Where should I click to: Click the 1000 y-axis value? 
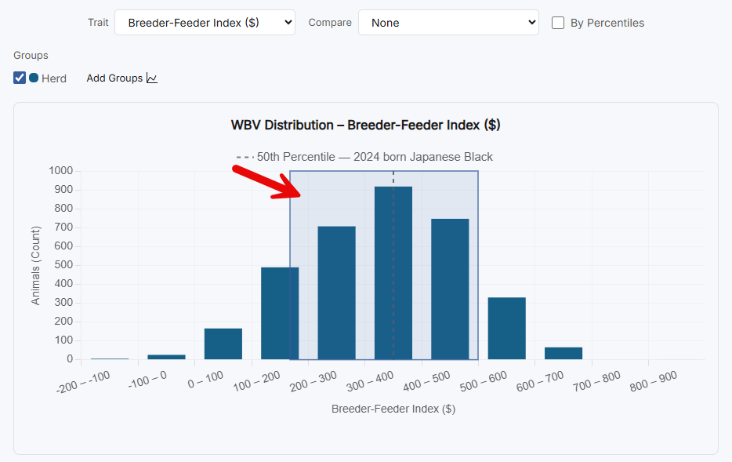click(60, 170)
